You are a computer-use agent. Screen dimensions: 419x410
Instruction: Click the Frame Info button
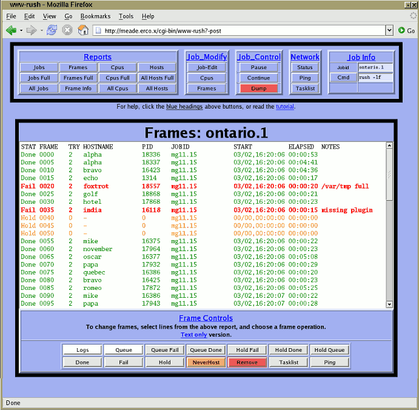[78, 88]
